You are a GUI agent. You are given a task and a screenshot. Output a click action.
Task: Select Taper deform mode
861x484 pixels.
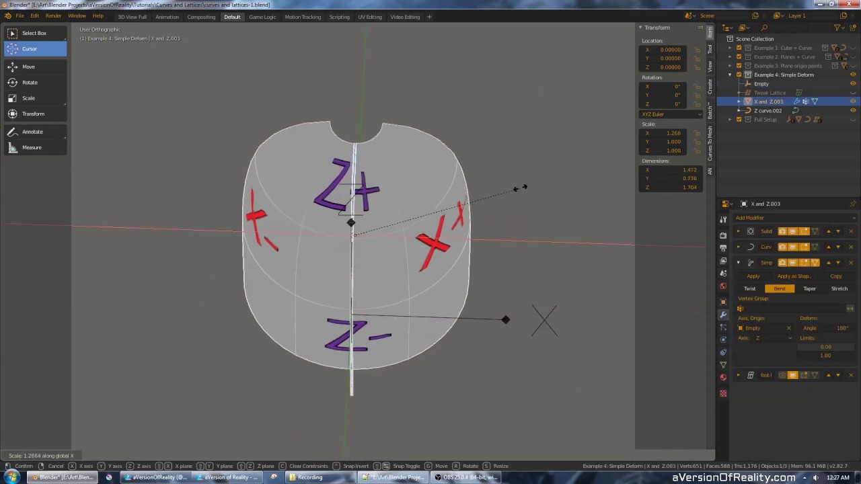(x=809, y=288)
